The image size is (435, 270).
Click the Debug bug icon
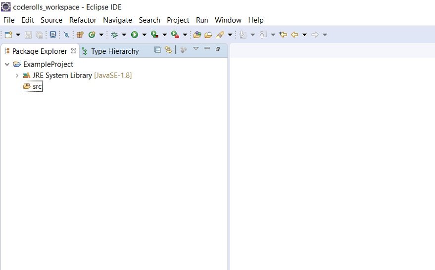pos(114,35)
